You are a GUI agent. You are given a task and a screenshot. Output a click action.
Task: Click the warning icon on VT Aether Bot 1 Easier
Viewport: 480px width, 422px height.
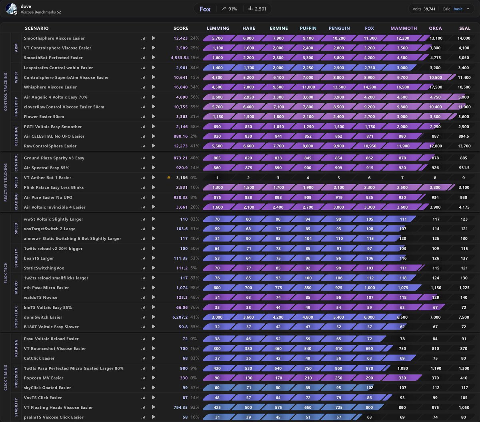169,177
